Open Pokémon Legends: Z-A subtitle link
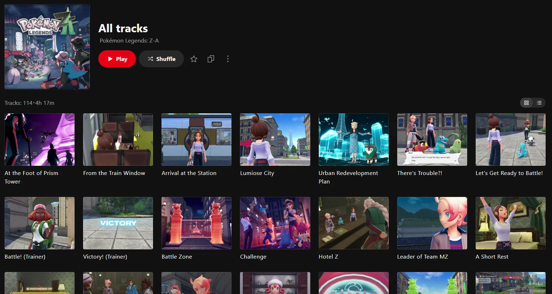This screenshot has height=294, width=552. click(x=129, y=41)
